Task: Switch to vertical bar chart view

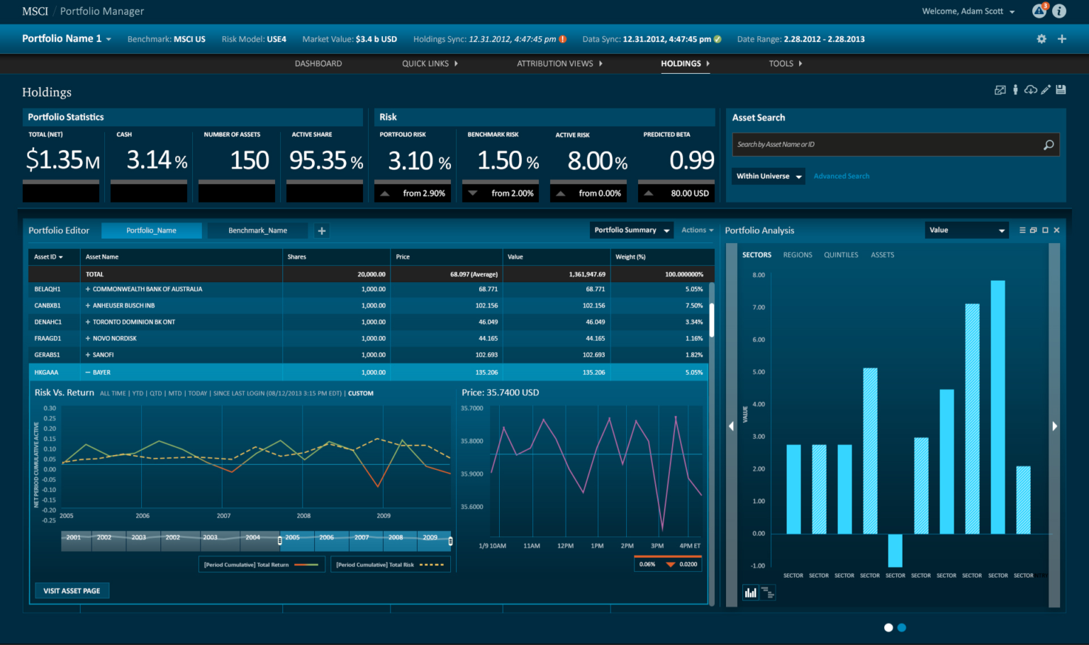Action: tap(750, 593)
